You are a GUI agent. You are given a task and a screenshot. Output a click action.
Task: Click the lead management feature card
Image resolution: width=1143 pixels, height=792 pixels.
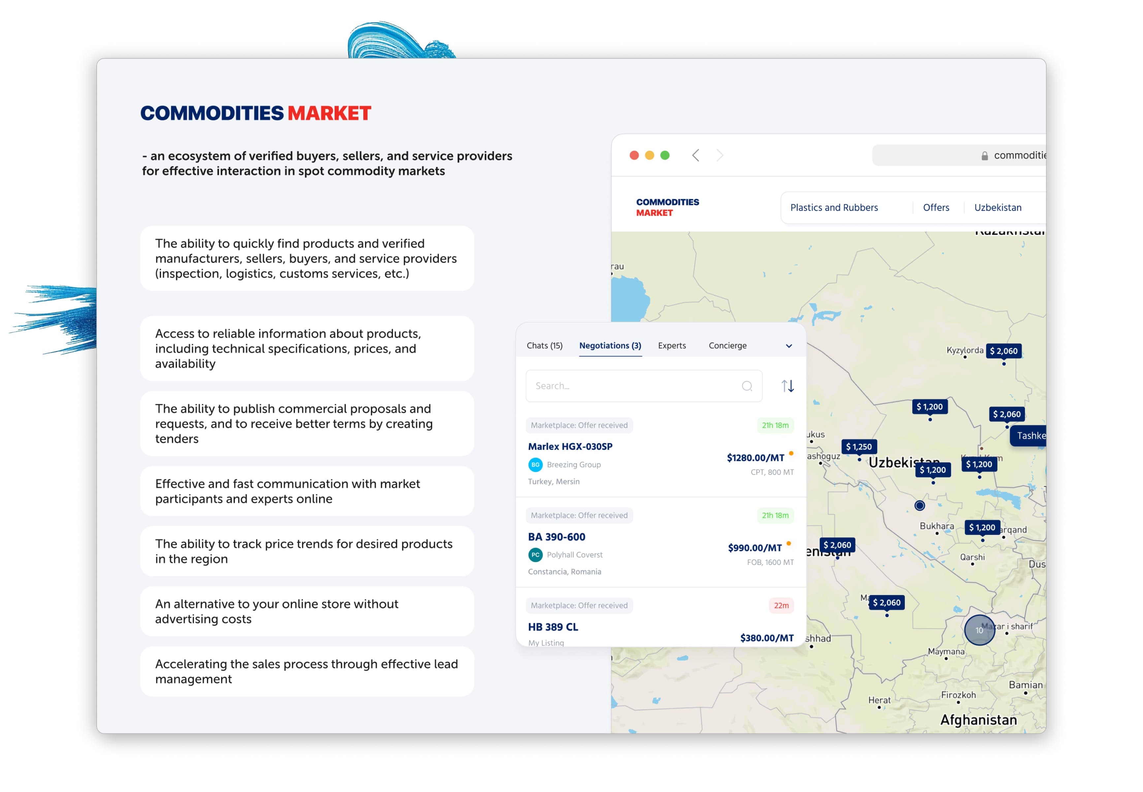307,672
